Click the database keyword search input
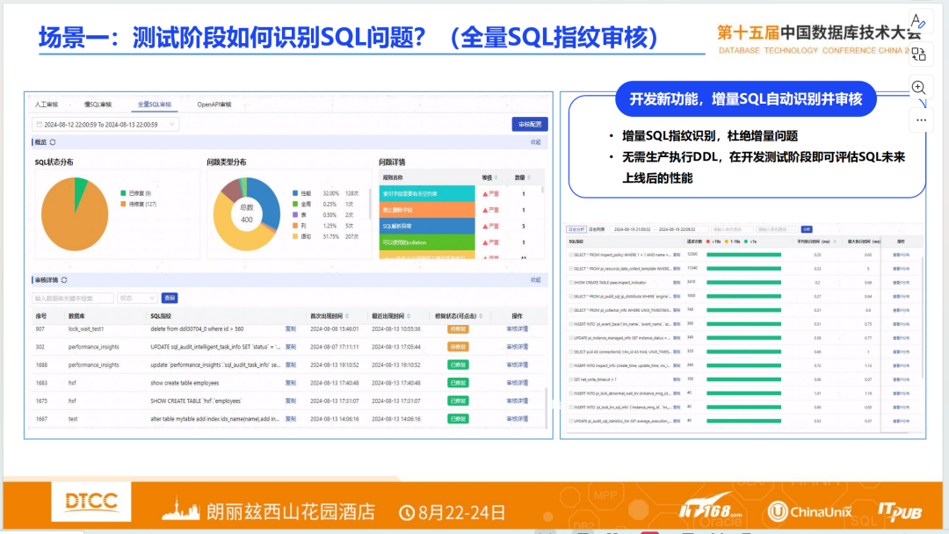The image size is (949, 534). point(73,298)
